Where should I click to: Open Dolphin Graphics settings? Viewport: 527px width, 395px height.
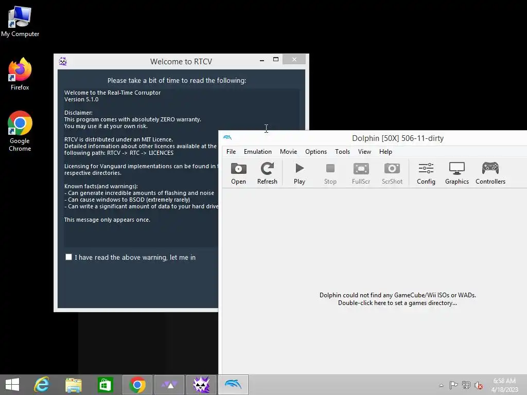click(457, 173)
